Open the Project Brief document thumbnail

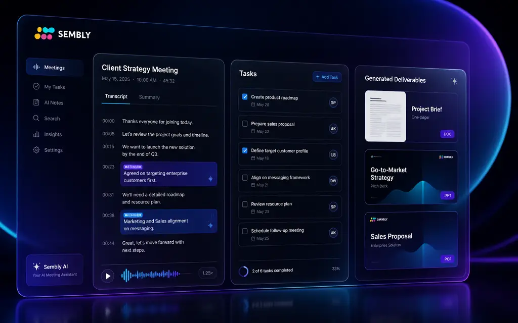tap(385, 116)
